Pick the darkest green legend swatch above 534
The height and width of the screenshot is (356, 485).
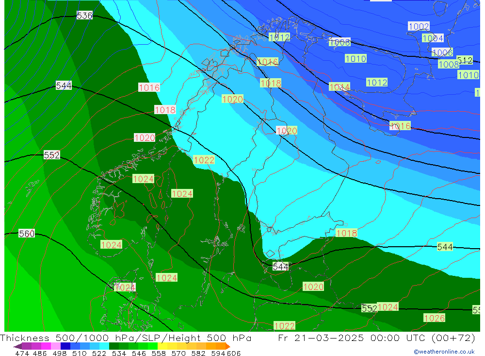tap(114, 346)
